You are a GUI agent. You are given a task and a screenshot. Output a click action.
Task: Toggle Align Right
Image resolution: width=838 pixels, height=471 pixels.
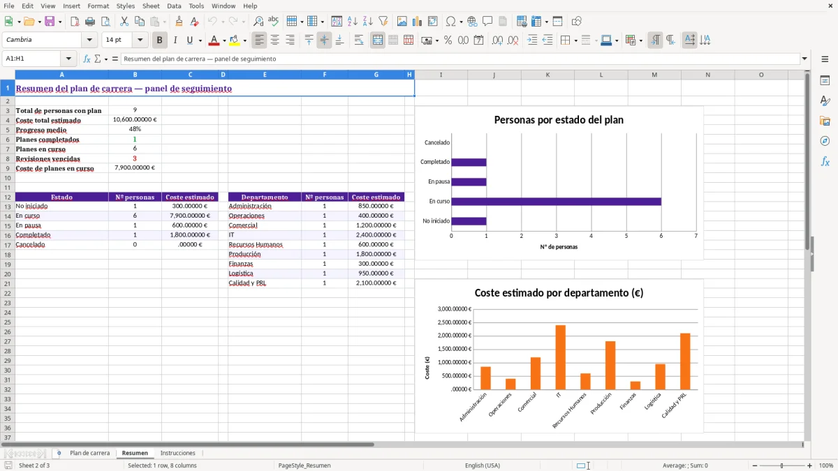[x=290, y=40]
